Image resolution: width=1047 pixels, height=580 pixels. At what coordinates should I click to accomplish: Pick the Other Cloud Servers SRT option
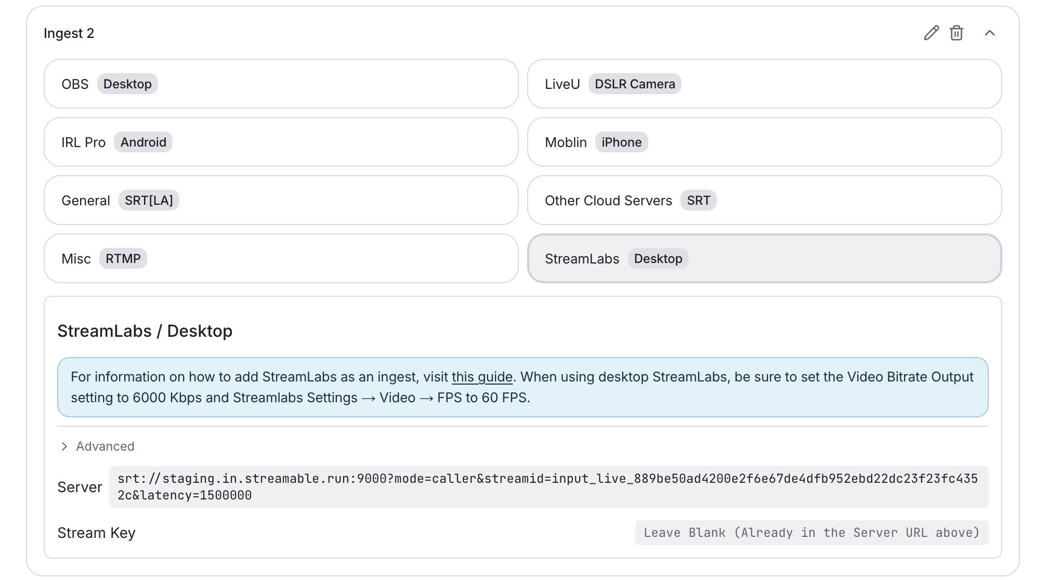tap(765, 200)
